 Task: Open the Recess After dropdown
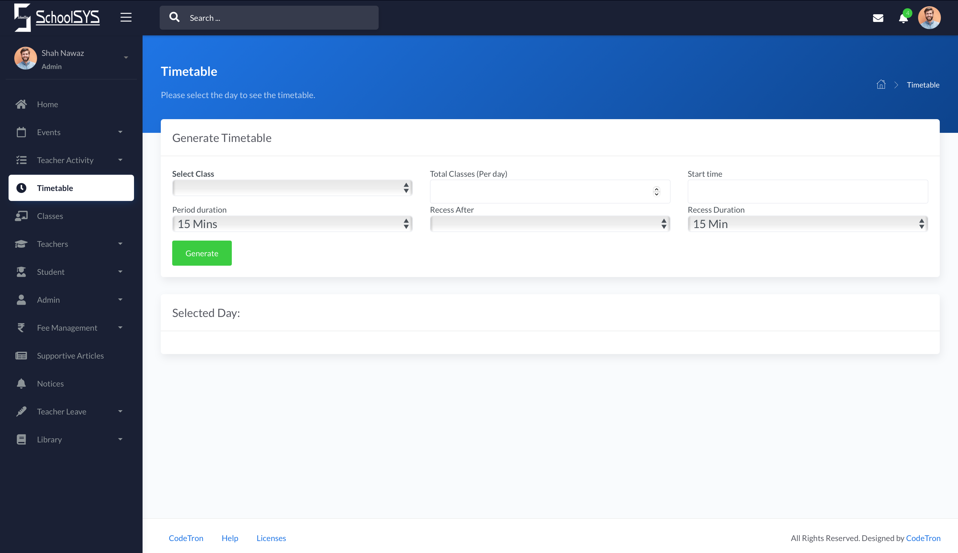pos(550,224)
